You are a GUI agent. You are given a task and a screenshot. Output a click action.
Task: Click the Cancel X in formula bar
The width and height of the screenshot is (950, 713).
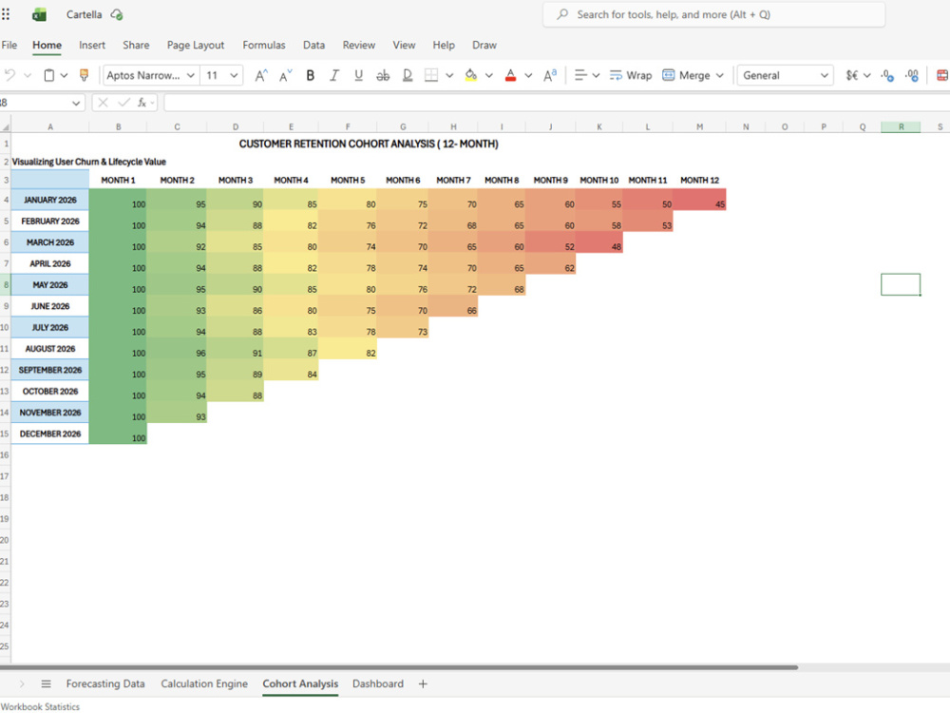click(103, 103)
